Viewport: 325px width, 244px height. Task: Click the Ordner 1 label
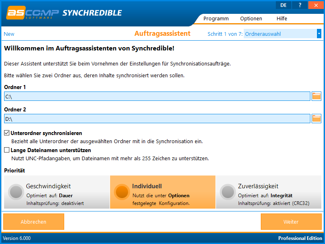[x=15, y=87]
